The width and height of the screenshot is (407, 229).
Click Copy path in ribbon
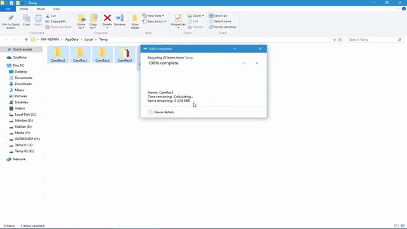pos(55,21)
